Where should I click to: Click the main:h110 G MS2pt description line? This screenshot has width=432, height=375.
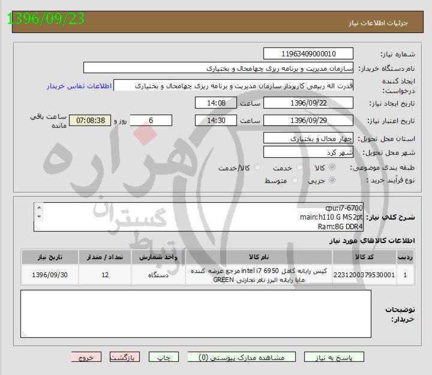pos(331,217)
